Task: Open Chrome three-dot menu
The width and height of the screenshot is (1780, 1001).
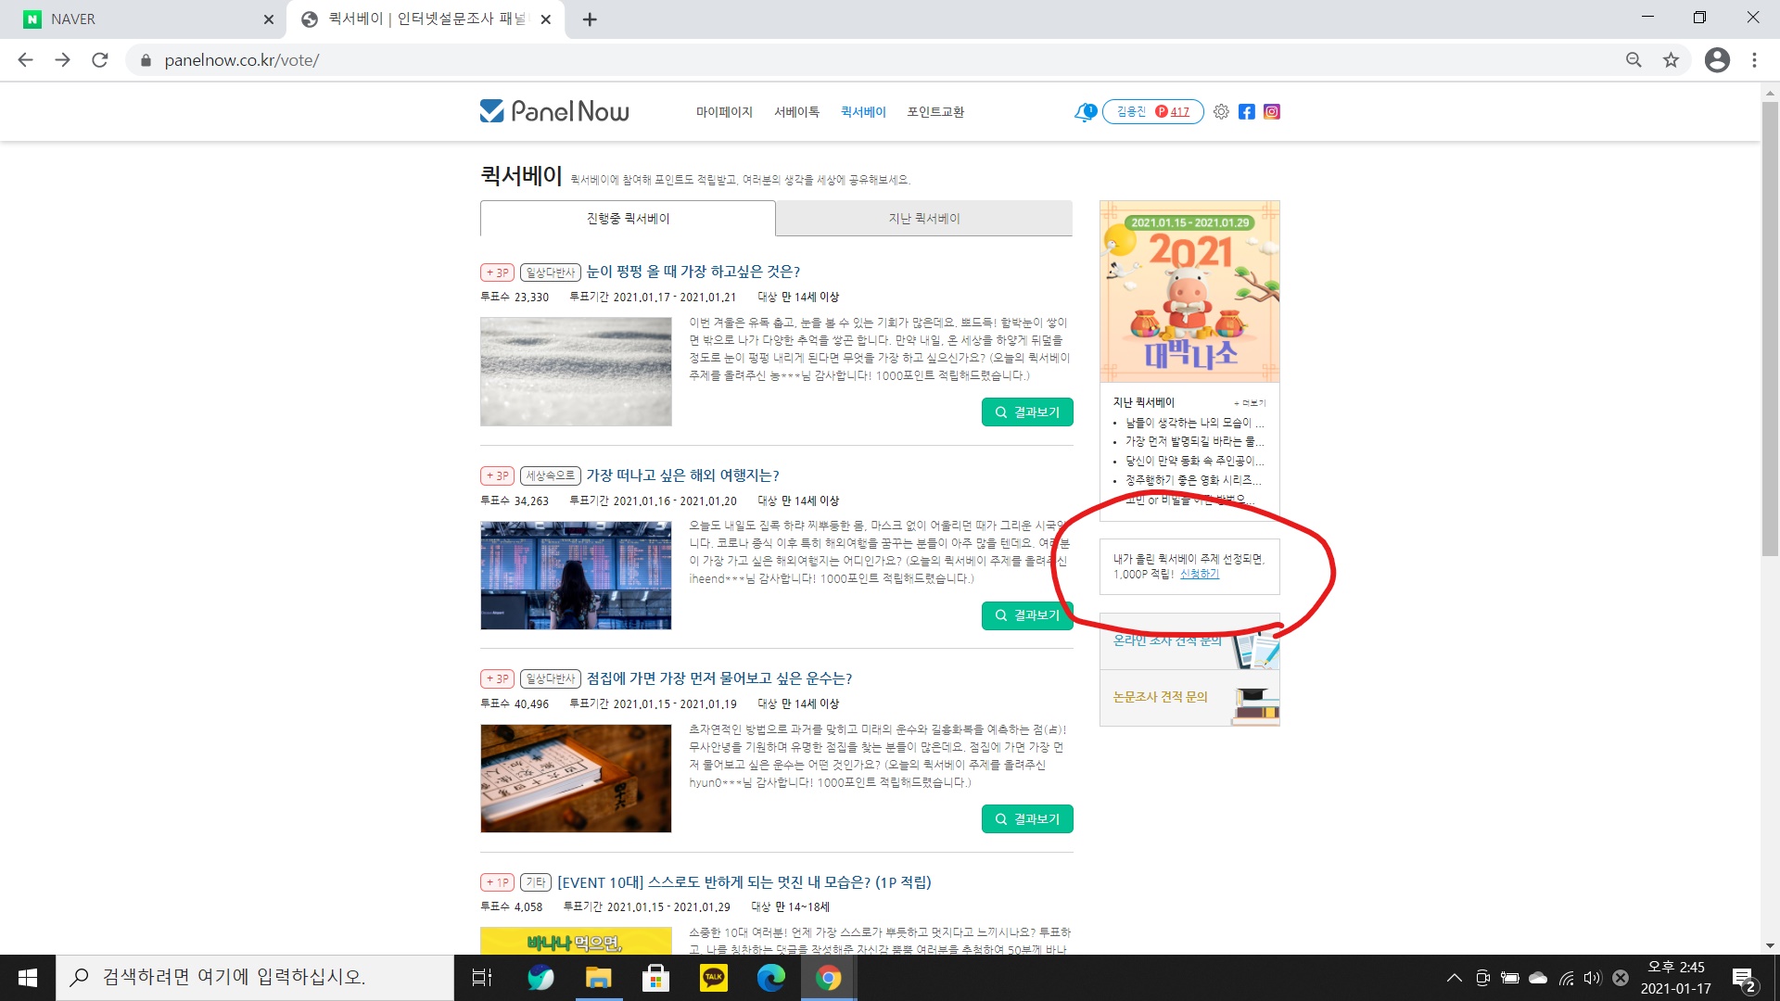Action: 1754,60
